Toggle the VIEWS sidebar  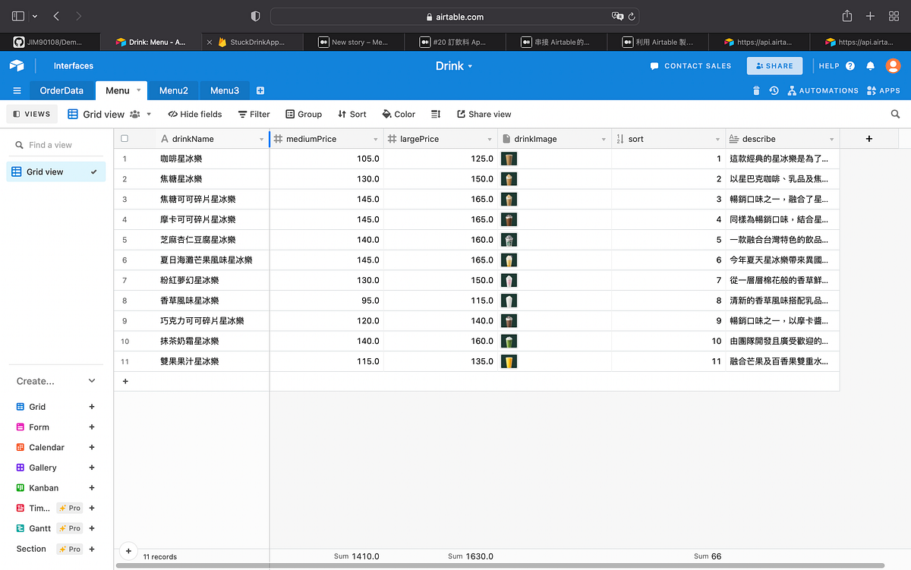pyautogui.click(x=31, y=114)
